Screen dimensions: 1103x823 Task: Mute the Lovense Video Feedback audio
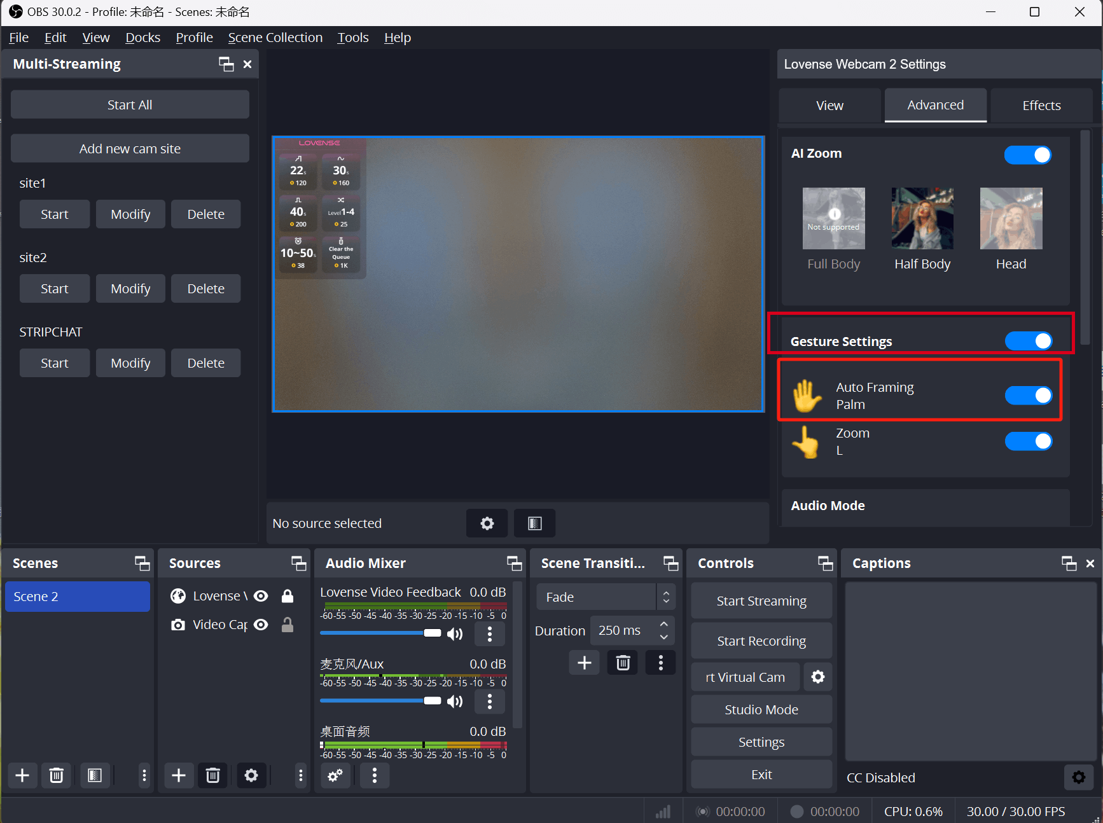pos(455,633)
